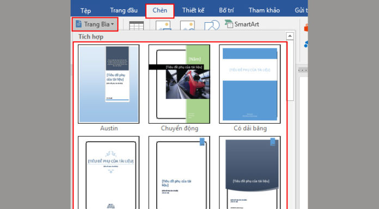Open the Thiết kế tab
The width and height of the screenshot is (379, 209).
193,10
